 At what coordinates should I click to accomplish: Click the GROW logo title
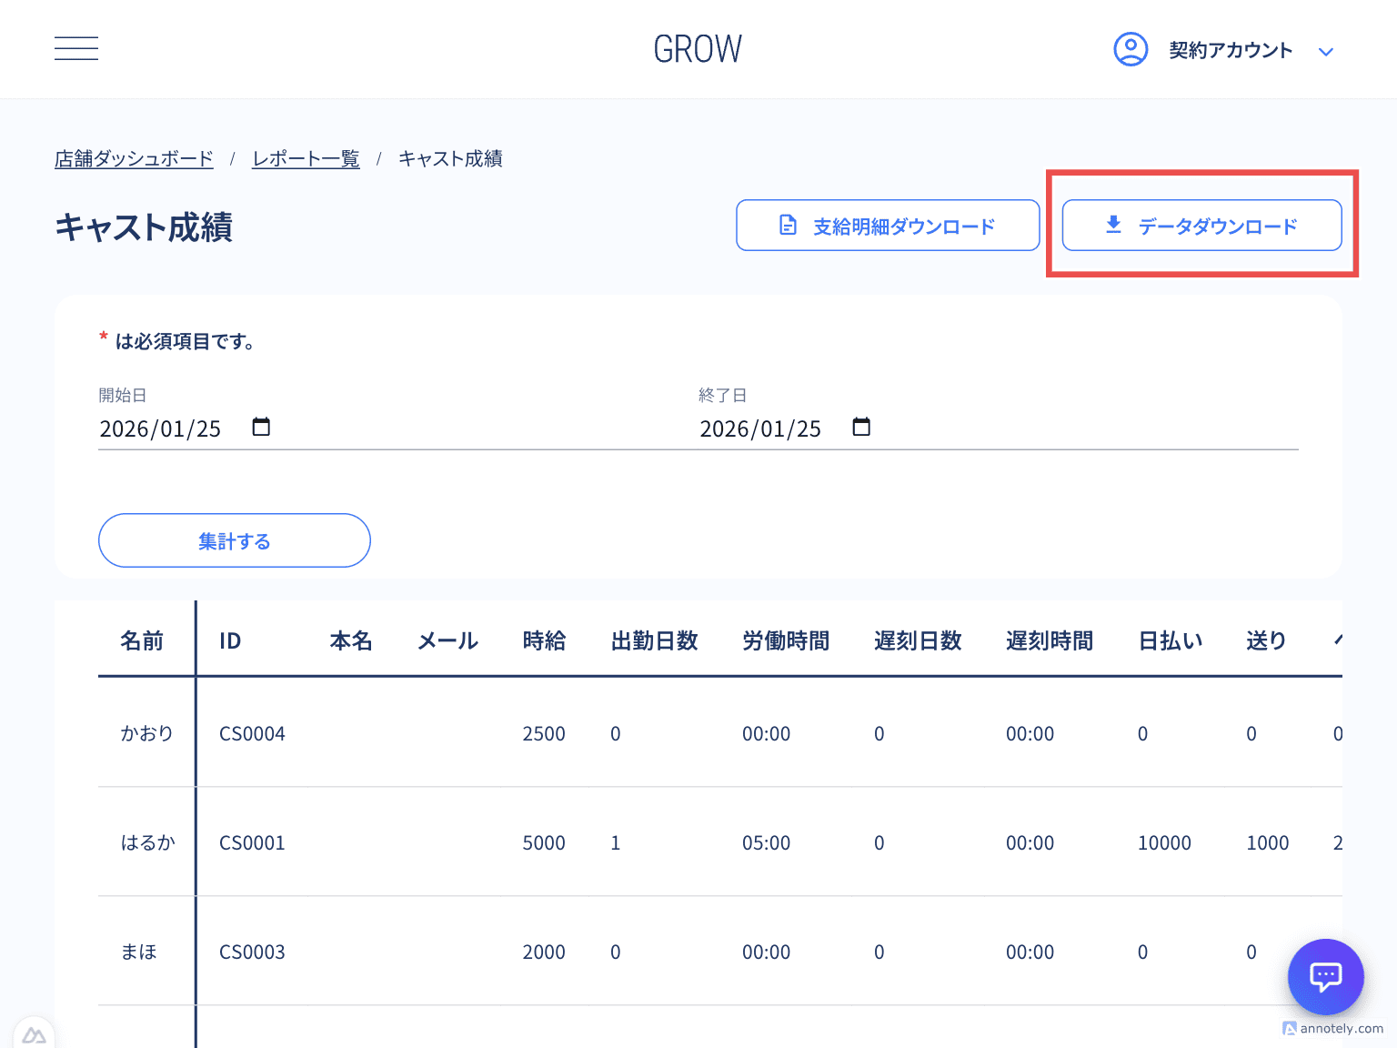click(698, 49)
